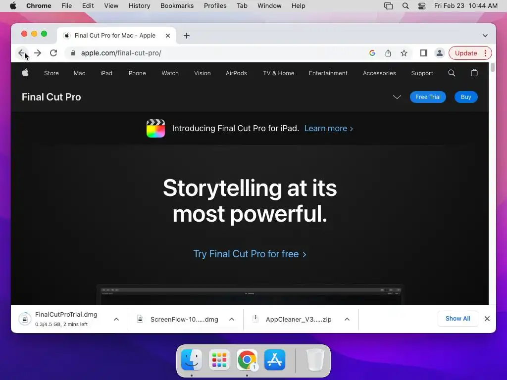Close the downloads bar
Screen dimensions: 507x380
coord(487,319)
